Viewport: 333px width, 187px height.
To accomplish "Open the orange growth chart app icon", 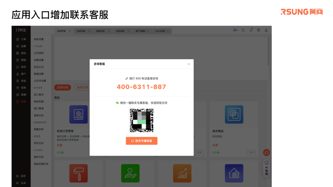I will point(182,173).
